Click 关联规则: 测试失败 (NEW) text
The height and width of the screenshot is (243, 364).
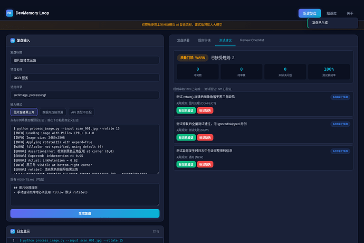[x=193, y=130]
